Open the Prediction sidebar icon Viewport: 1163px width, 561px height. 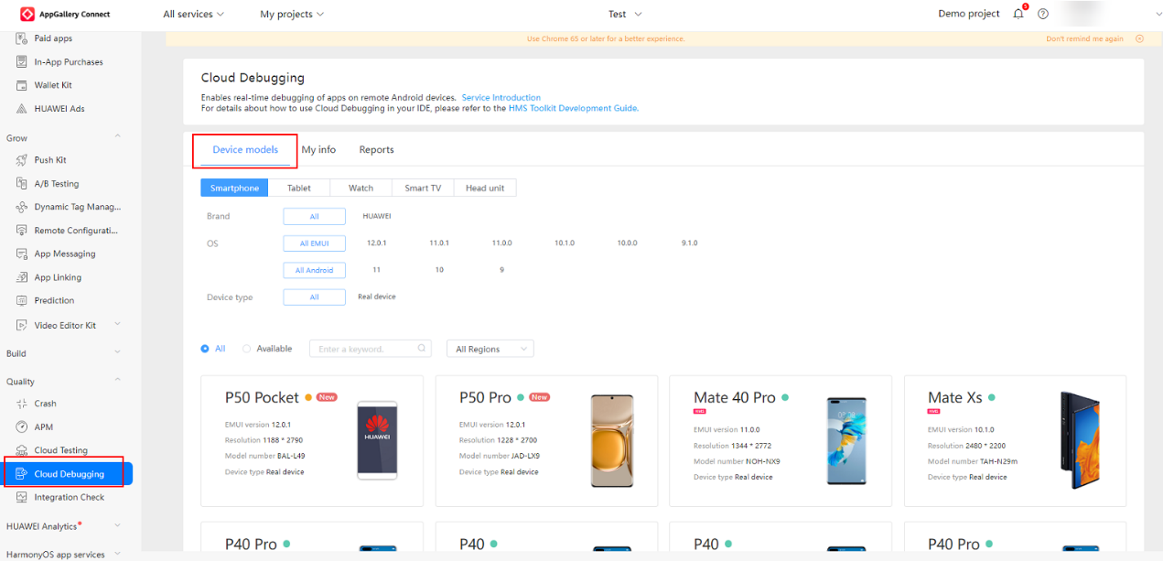22,300
